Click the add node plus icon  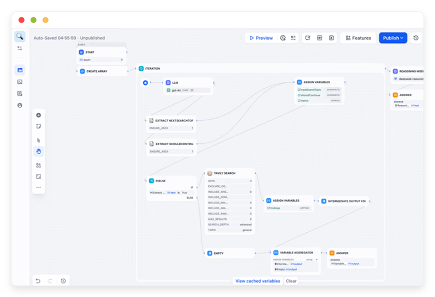38,115
